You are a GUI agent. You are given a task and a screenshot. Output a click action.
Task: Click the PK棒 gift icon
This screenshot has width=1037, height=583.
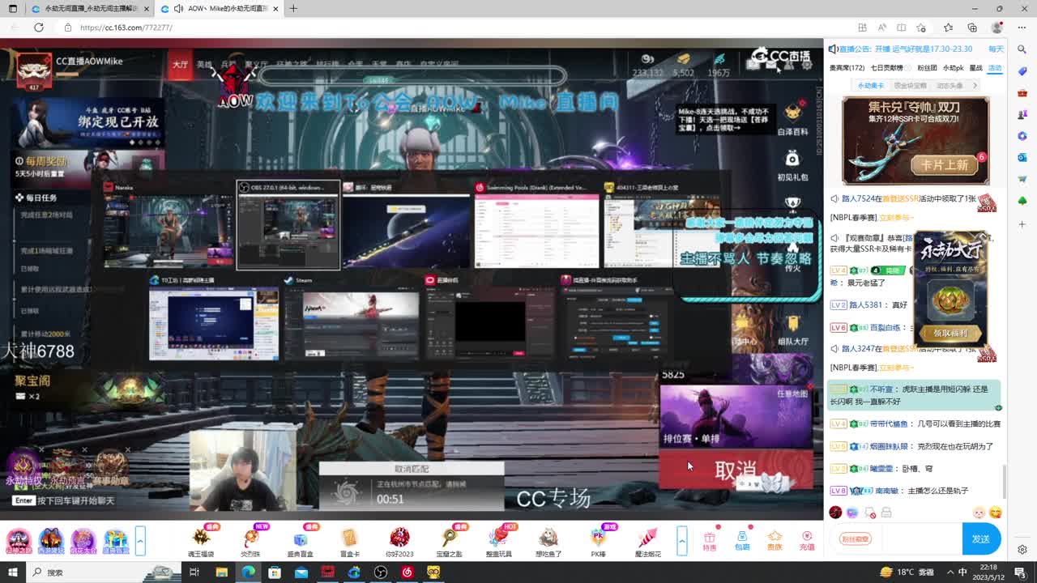598,540
